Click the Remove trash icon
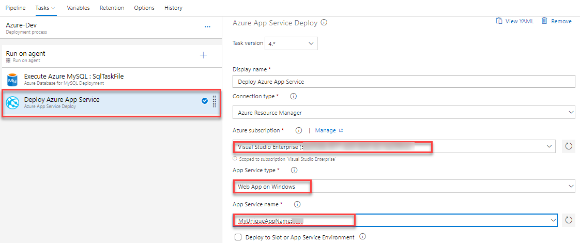This screenshot has width=580, height=243. 544,21
